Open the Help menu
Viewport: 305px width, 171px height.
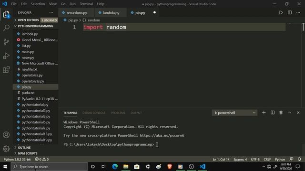click(101, 4)
